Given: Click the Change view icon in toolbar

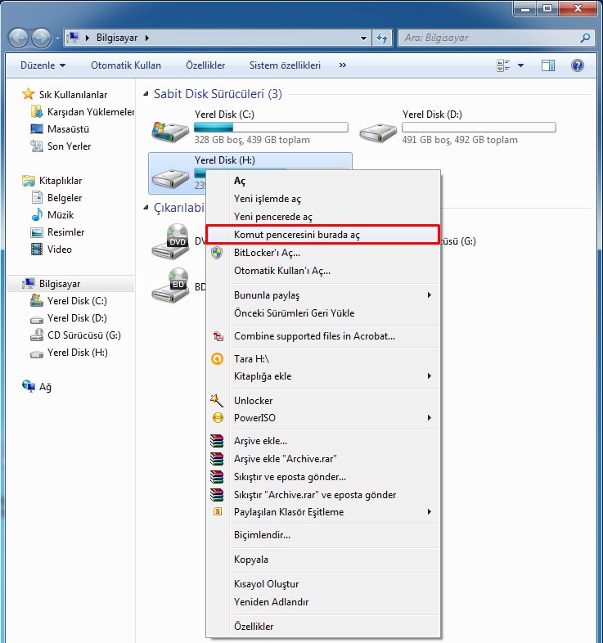Looking at the screenshot, I should pyautogui.click(x=504, y=65).
